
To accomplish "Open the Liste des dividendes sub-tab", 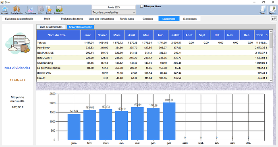I will [x=51, y=27].
